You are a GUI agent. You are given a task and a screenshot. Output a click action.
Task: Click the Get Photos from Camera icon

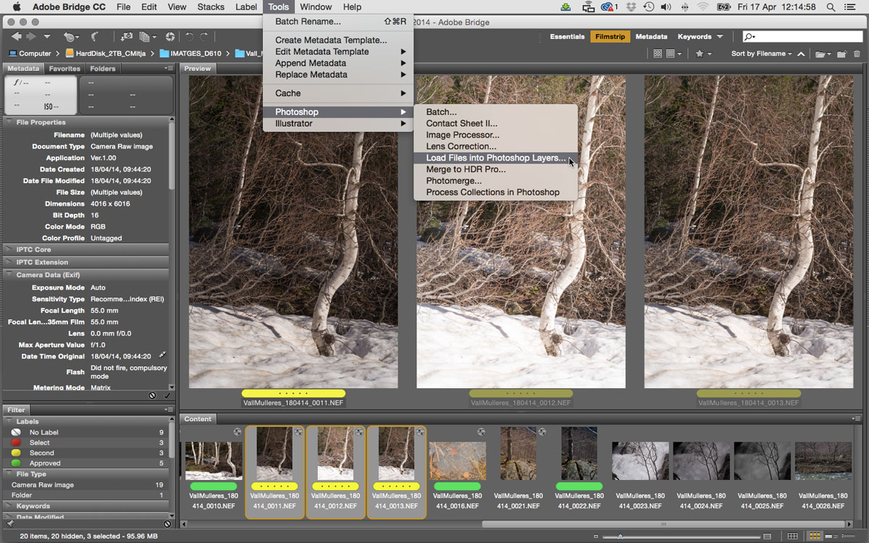tap(127, 36)
